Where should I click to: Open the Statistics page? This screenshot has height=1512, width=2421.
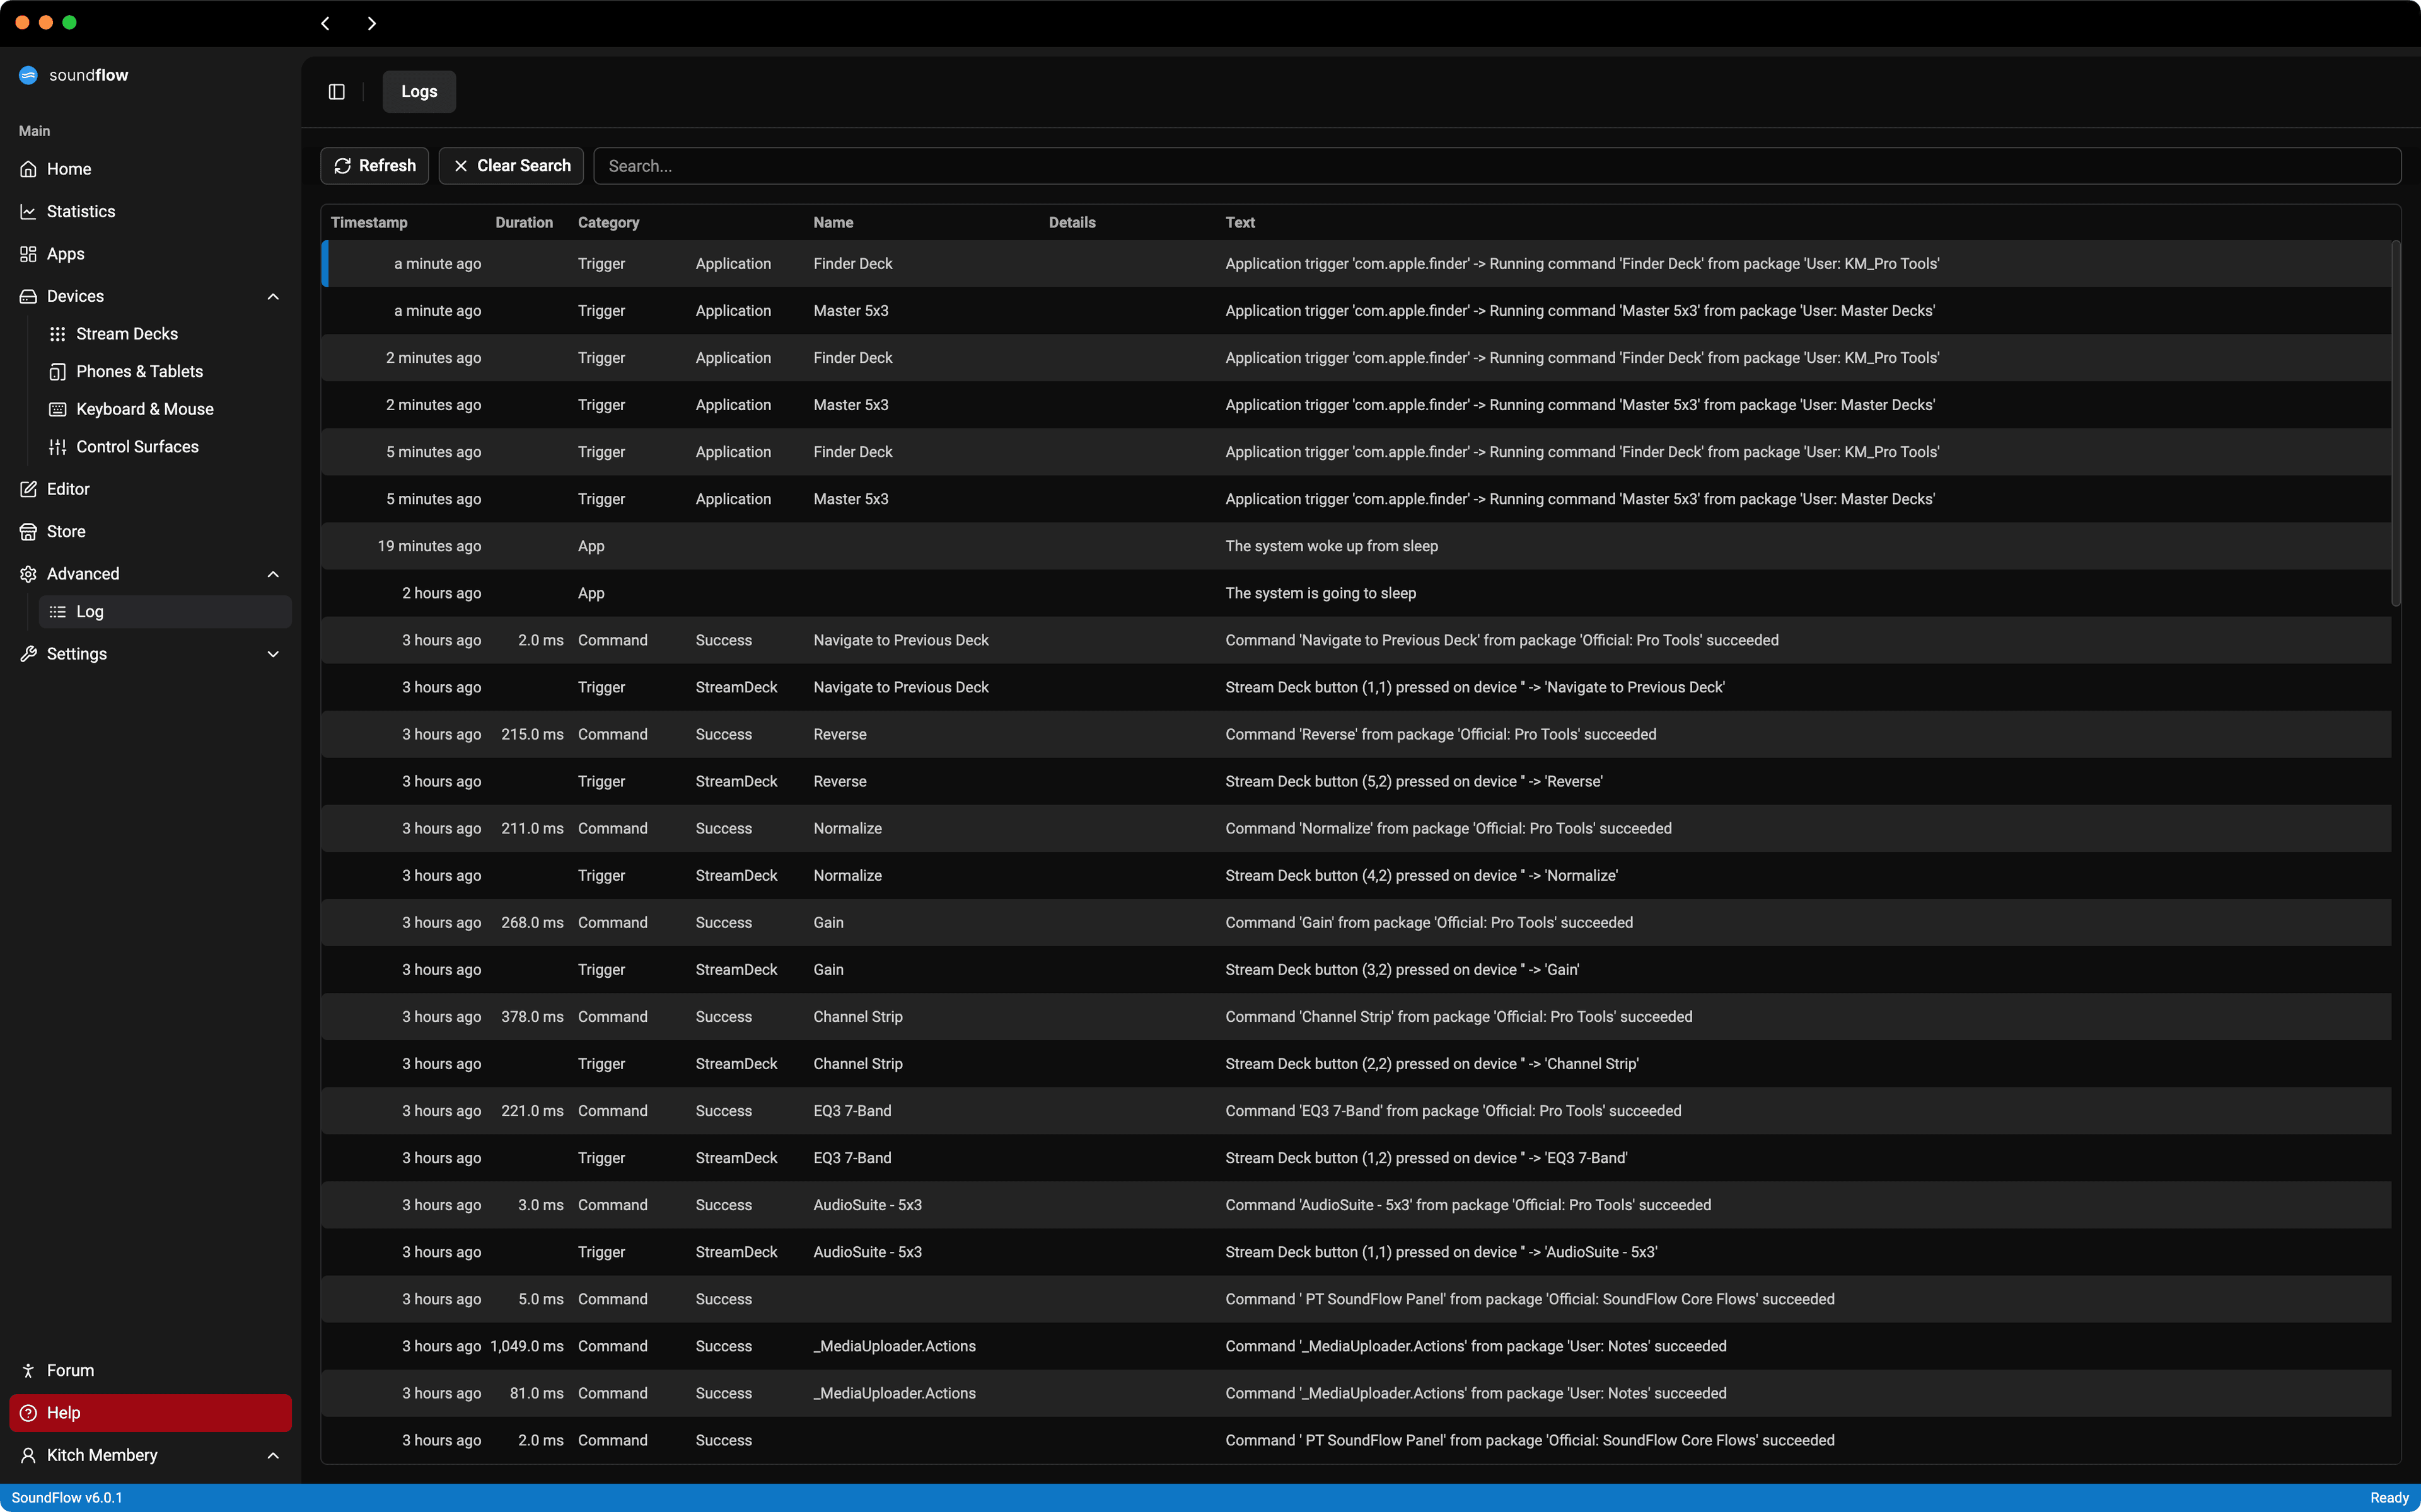click(80, 211)
